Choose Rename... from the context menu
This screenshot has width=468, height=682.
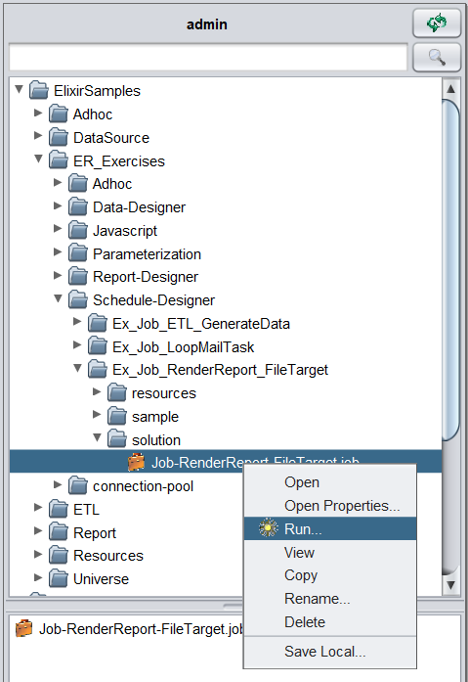pos(317,599)
